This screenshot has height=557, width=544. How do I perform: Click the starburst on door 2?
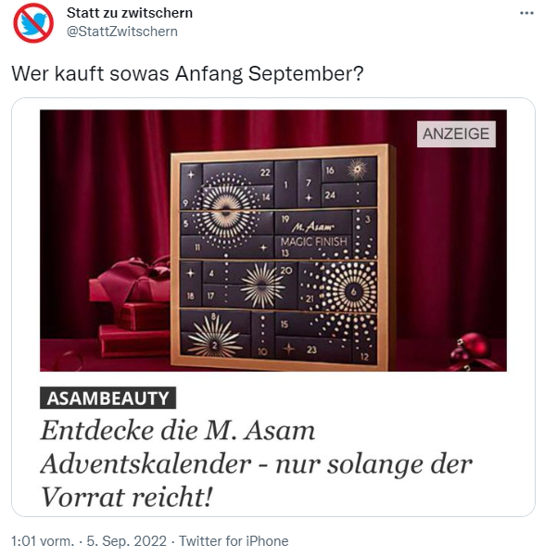point(214,337)
